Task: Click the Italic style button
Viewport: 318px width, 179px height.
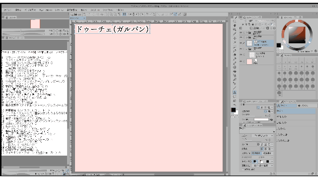Action: point(262,144)
